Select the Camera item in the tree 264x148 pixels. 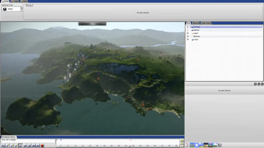click(196, 30)
